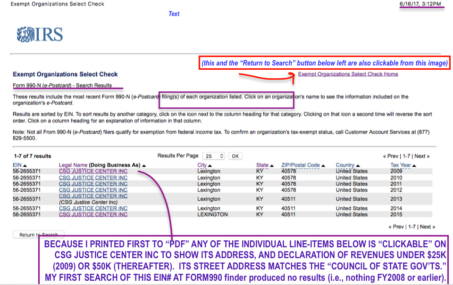453x285 pixels.
Task: Click the ZIP/Postal Code column heading
Action: [300, 165]
